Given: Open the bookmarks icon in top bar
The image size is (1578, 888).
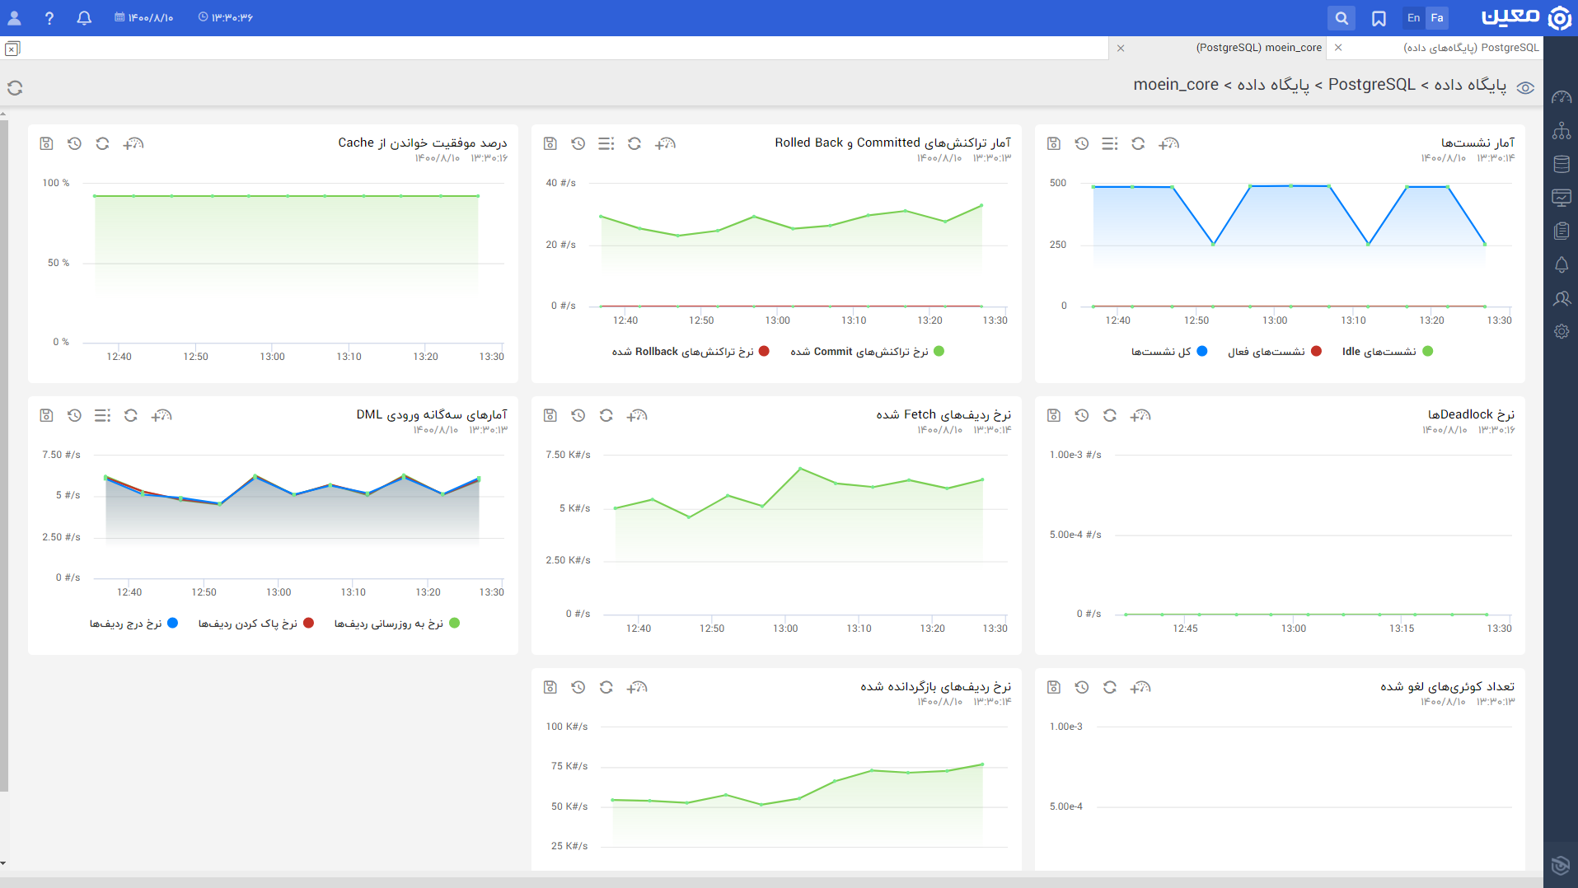Looking at the screenshot, I should 1379,18.
